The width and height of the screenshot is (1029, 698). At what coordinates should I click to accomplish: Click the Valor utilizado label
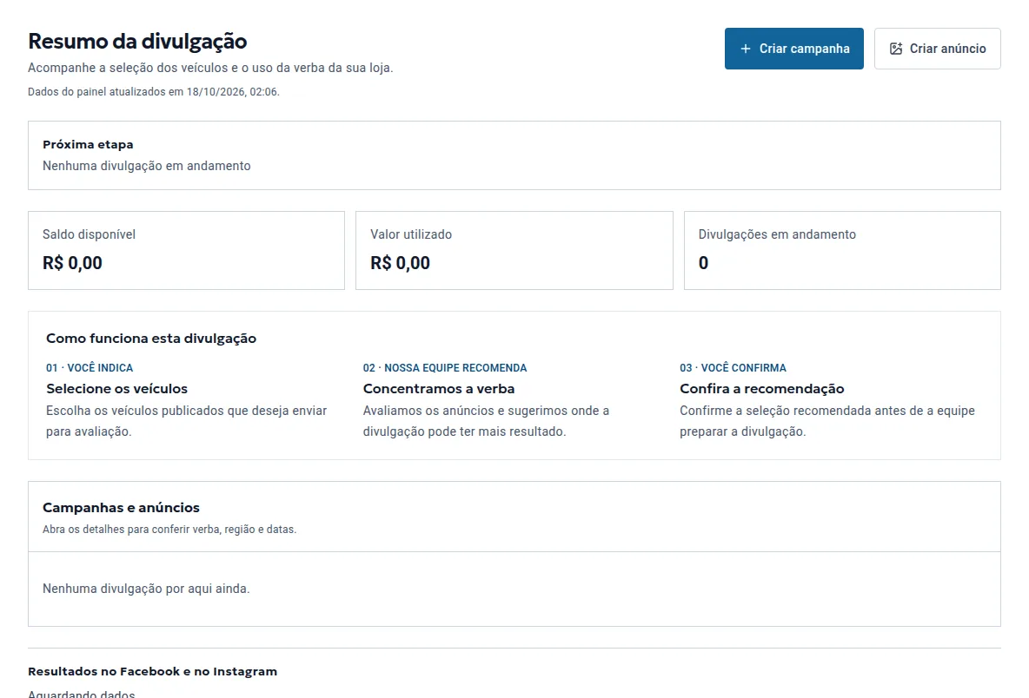click(x=411, y=234)
